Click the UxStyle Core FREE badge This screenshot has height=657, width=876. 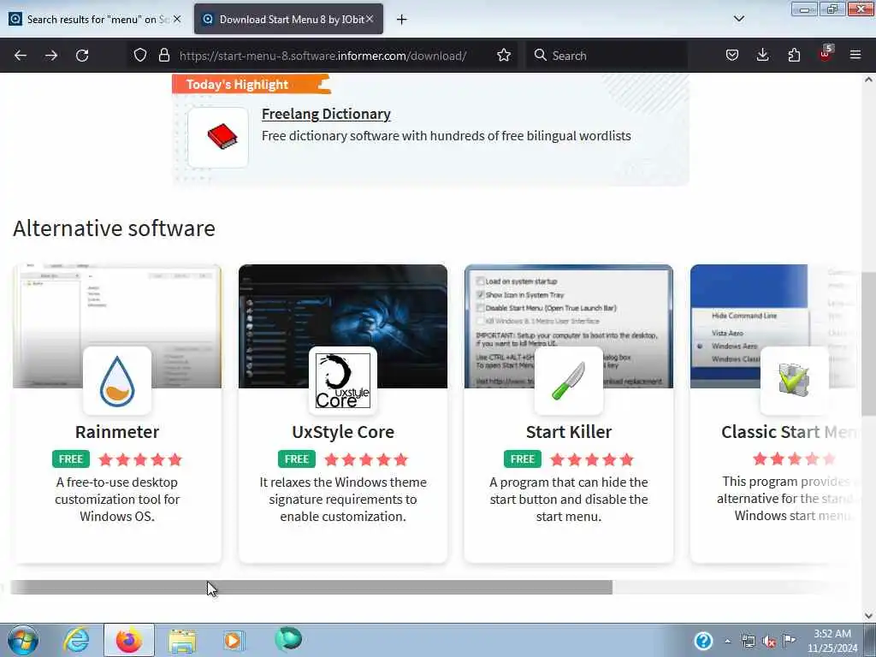[297, 459]
